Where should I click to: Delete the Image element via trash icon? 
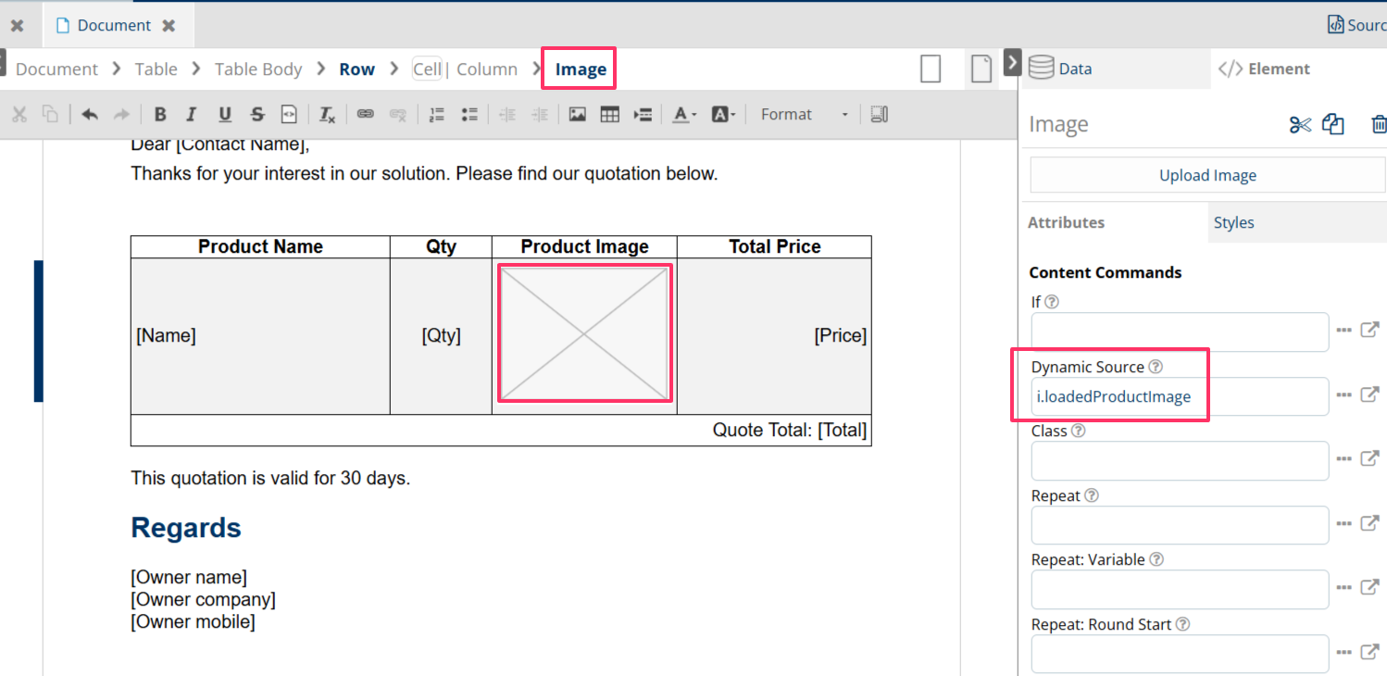coord(1379,125)
